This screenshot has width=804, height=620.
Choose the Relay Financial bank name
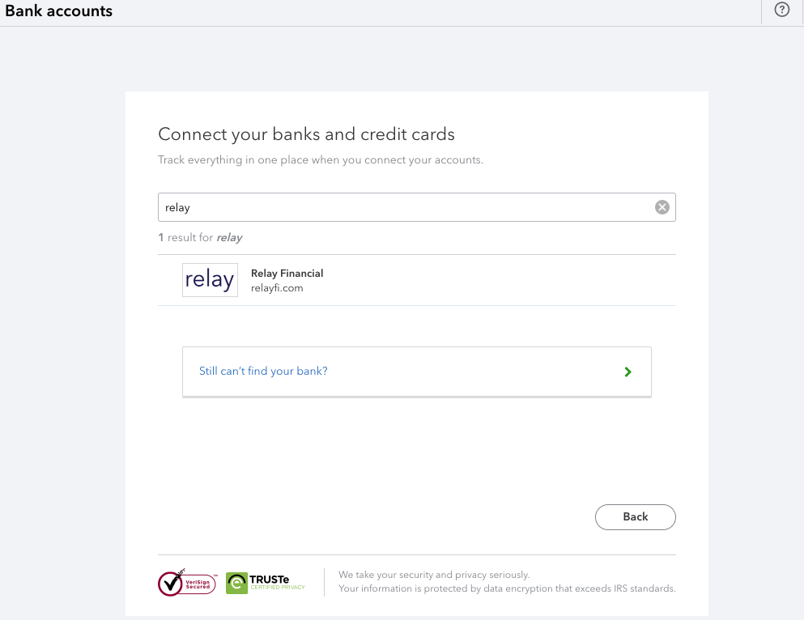(x=287, y=273)
